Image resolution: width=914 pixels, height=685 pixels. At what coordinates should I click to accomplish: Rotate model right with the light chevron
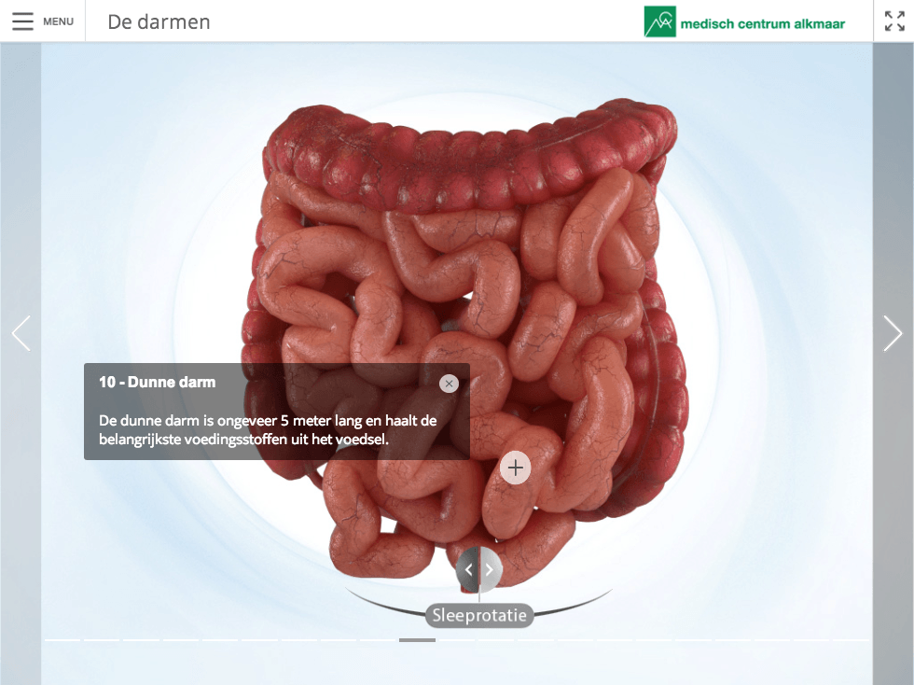point(491,569)
